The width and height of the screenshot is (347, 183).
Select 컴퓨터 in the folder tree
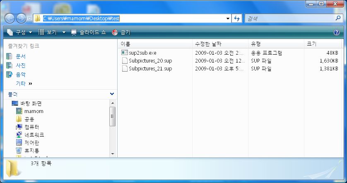(x=32, y=127)
